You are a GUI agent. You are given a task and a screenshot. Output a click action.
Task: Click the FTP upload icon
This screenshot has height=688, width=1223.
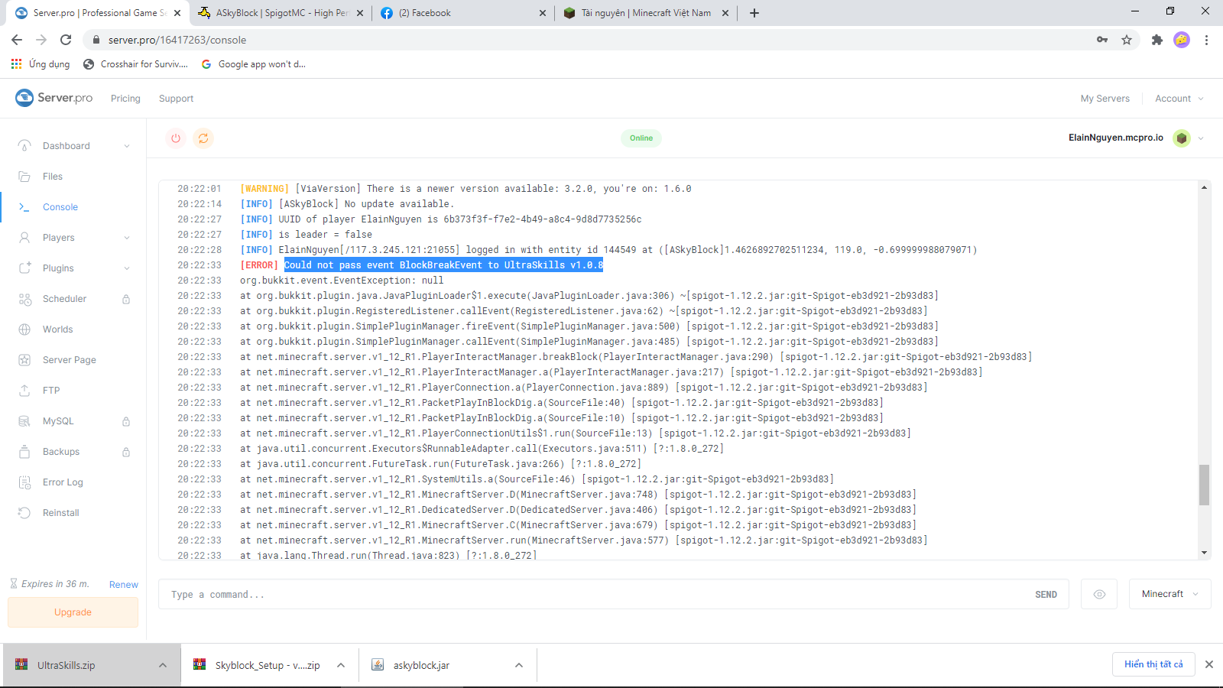click(x=24, y=391)
